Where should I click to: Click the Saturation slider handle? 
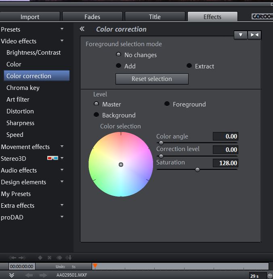pos(197,170)
